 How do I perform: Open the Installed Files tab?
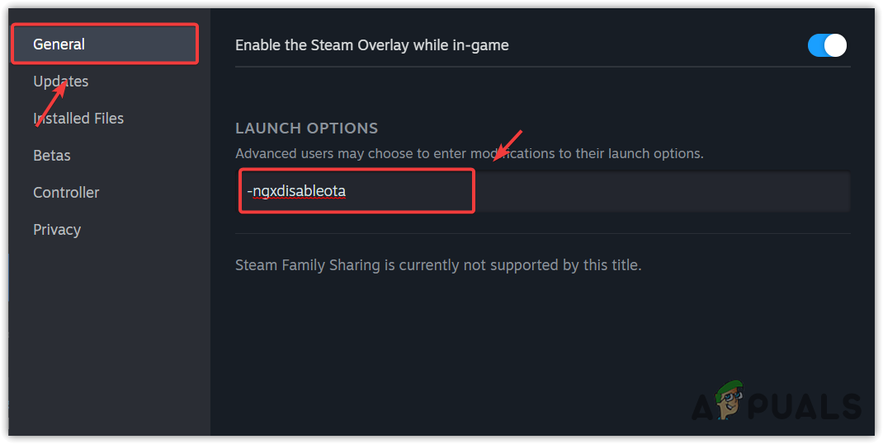coord(78,119)
